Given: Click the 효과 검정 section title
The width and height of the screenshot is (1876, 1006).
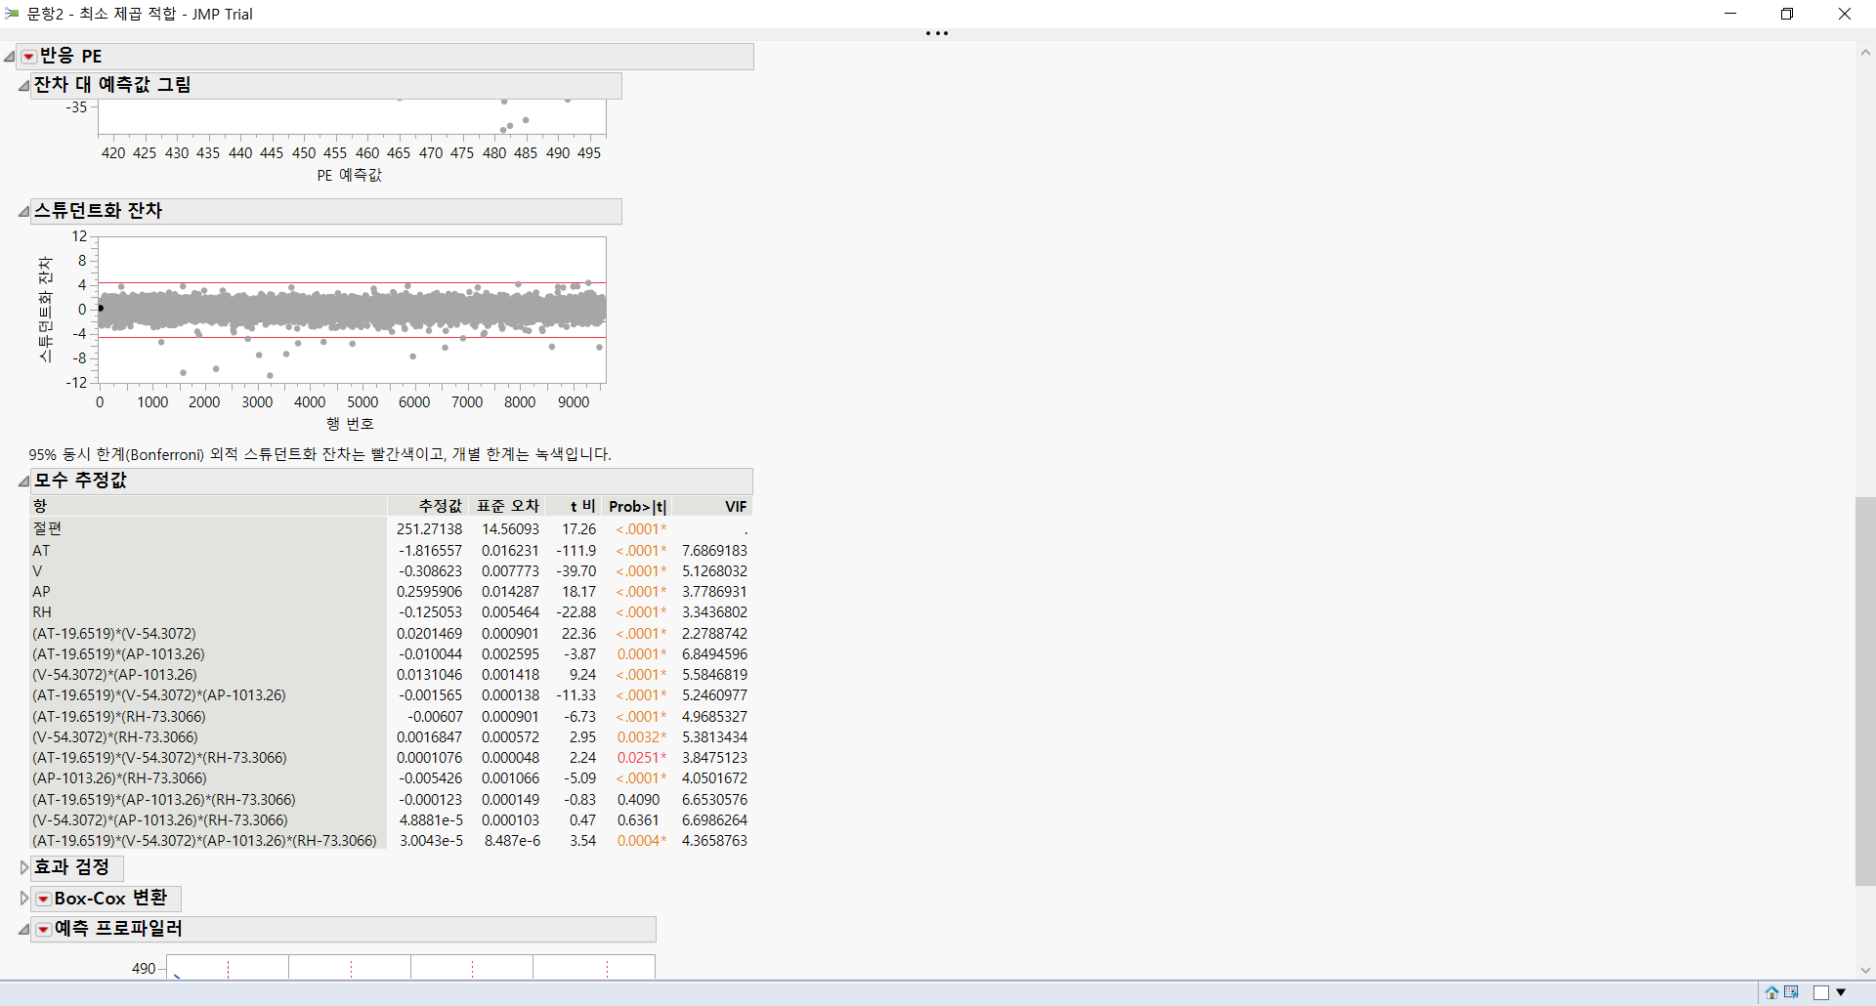Looking at the screenshot, I should pos(71,867).
